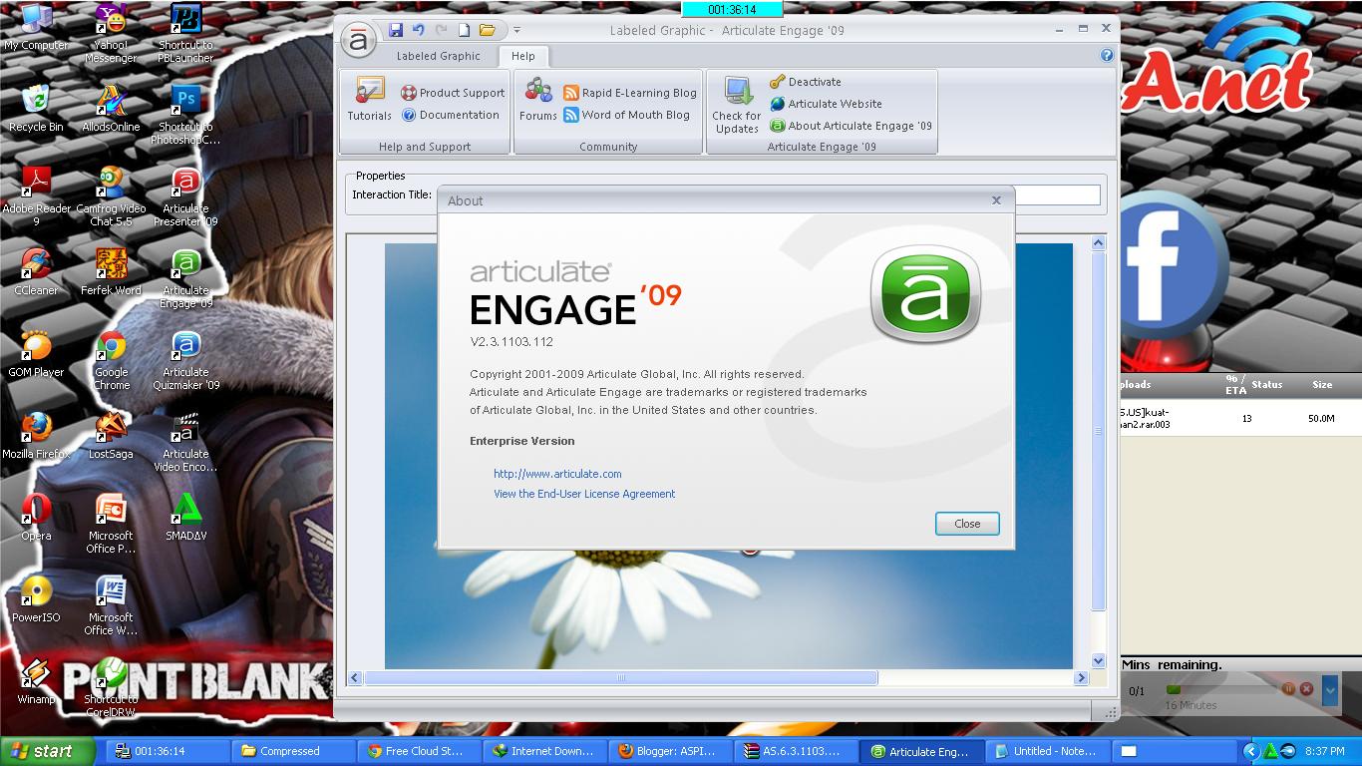Click the Size column header in download list

tap(1321, 384)
